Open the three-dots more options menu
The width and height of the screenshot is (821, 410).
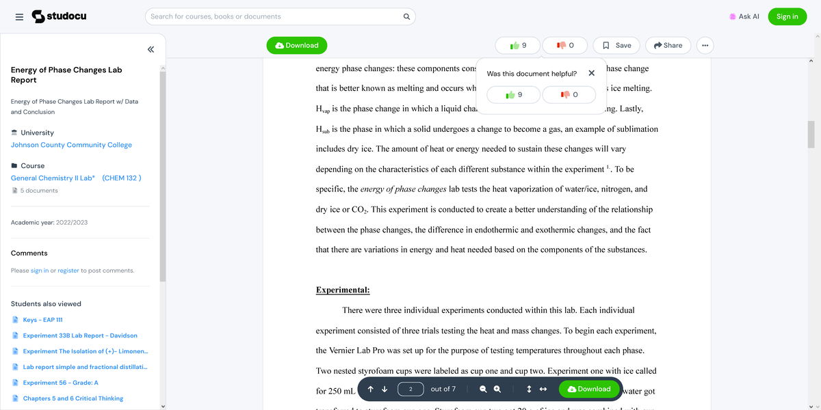(x=705, y=45)
